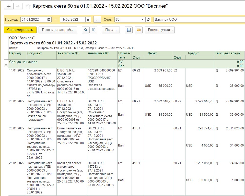The image size is (245, 196).
Task: Click the forward navigation arrow
Action: [18, 6]
